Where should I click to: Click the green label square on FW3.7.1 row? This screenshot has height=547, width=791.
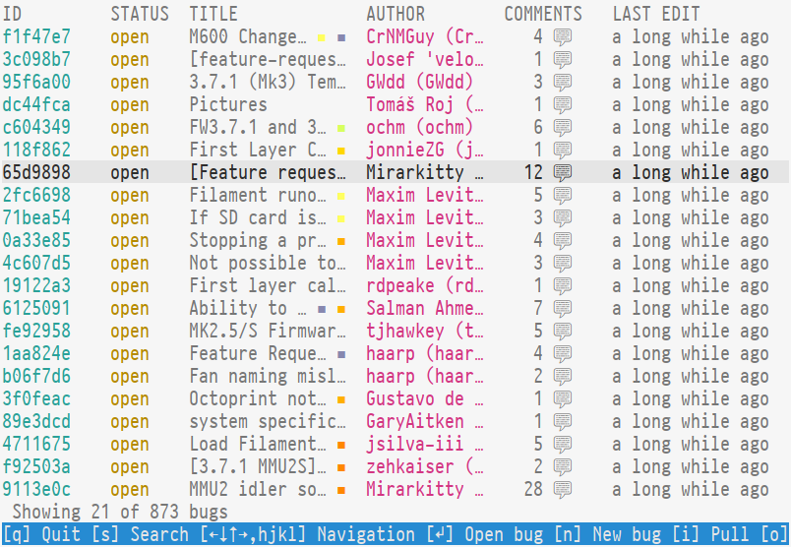coord(341,128)
